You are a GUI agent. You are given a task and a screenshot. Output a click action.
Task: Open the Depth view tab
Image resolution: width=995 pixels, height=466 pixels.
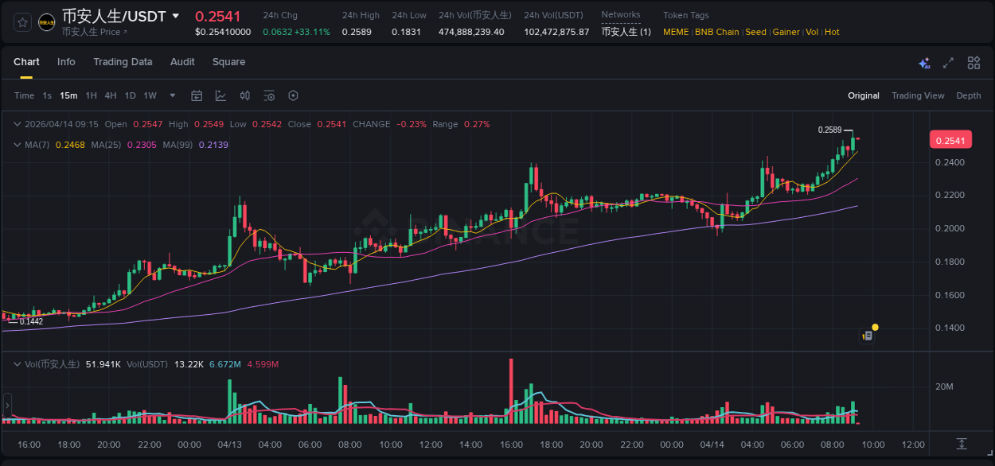coord(968,95)
